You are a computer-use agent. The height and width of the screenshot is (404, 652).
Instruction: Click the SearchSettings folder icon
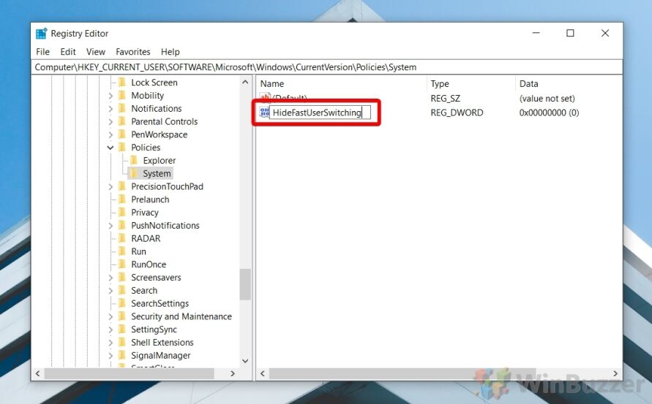click(122, 303)
